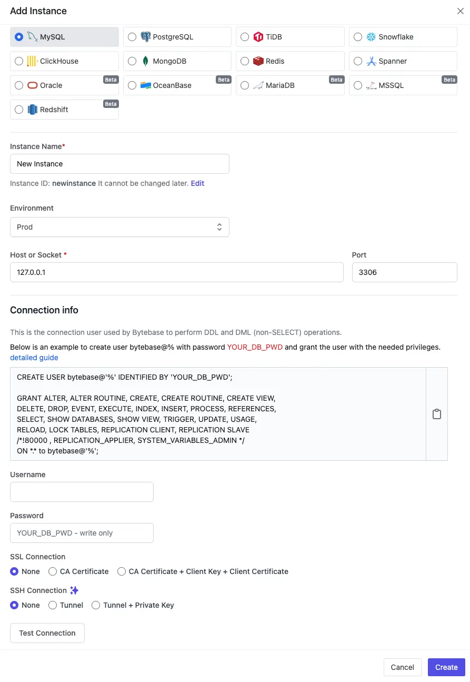Focus the Username input field
This screenshot has width=470, height=682.
(x=82, y=492)
